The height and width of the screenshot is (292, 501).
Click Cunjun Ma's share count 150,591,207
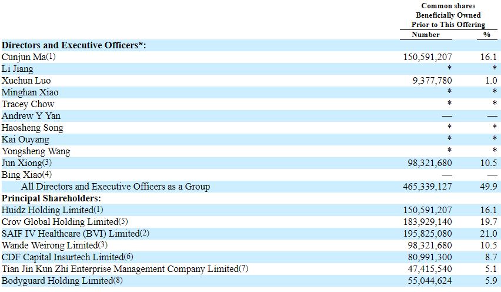[x=427, y=57]
